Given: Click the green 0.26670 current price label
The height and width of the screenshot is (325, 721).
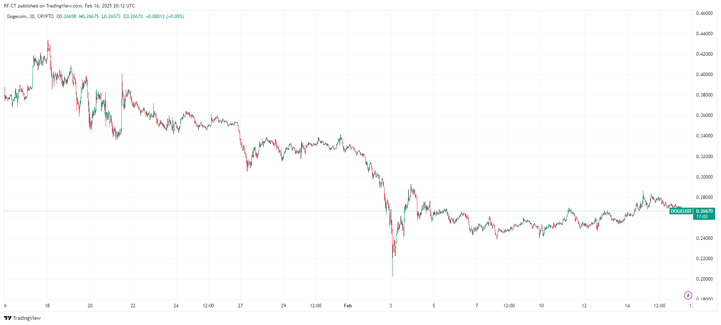Looking at the screenshot, I should click(704, 211).
